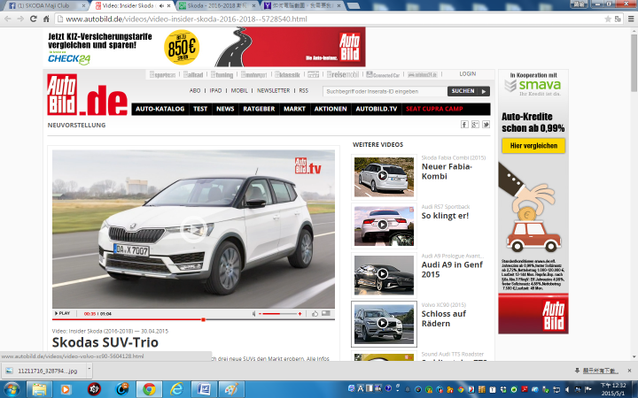Open Windows Explorer folder in taskbar
This screenshot has width=638, height=398.
[x=39, y=389]
